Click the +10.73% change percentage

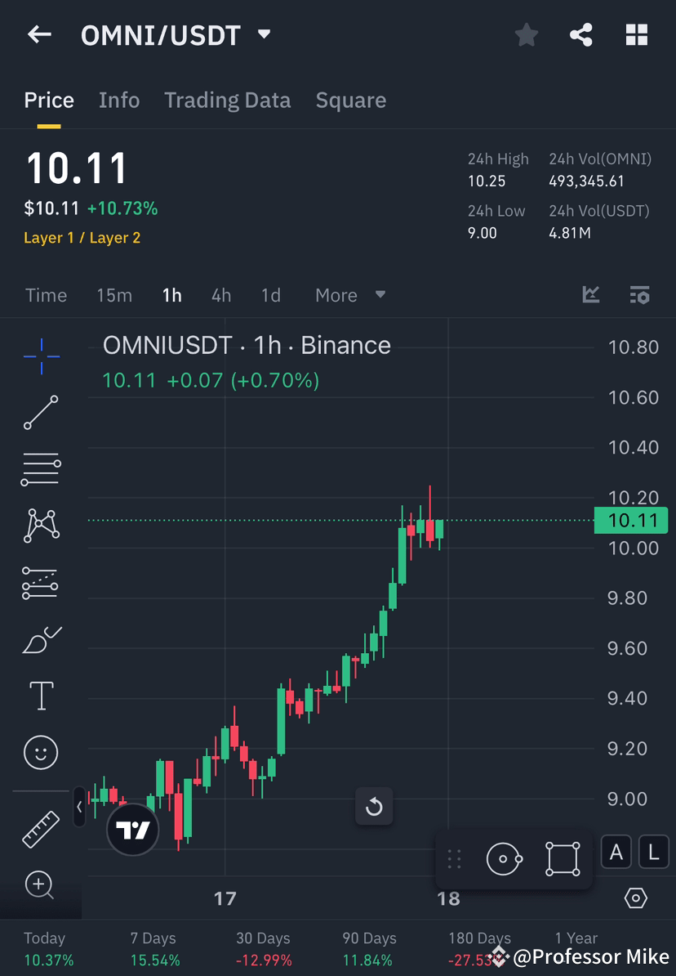pos(122,208)
